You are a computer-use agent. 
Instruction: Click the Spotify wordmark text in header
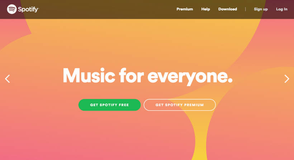click(x=28, y=9)
